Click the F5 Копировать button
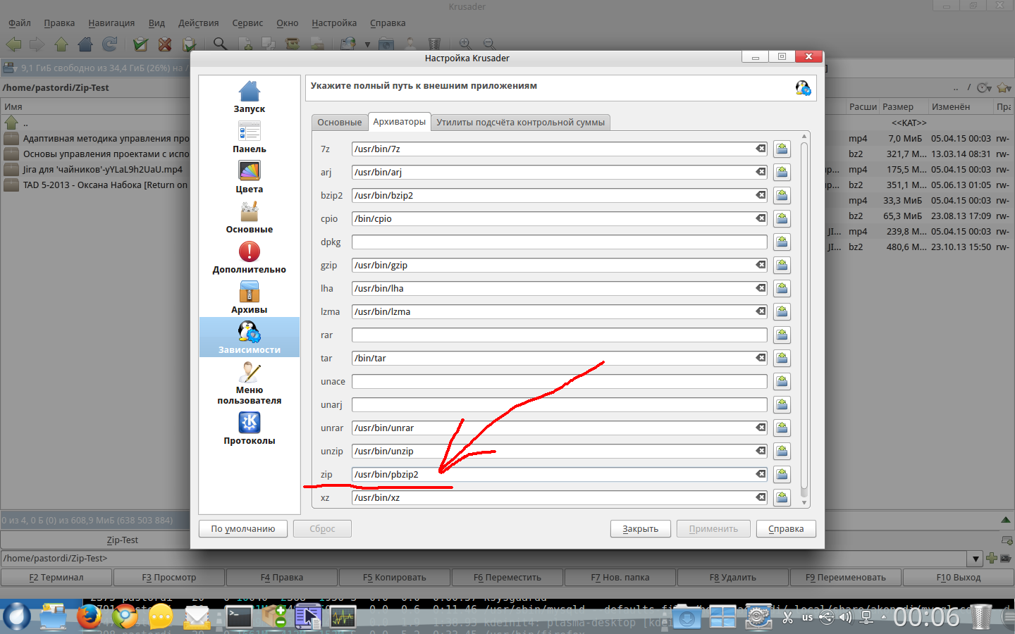1015x634 pixels. pos(395,578)
